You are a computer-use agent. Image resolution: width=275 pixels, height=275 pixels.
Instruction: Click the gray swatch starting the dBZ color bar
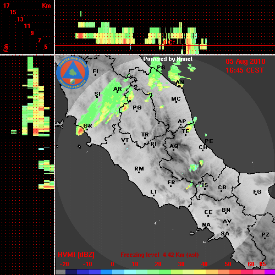click(x=61, y=272)
